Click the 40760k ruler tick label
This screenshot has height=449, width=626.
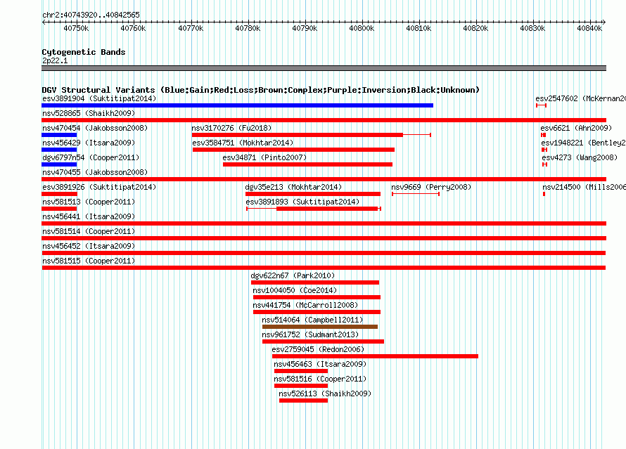tap(134, 28)
